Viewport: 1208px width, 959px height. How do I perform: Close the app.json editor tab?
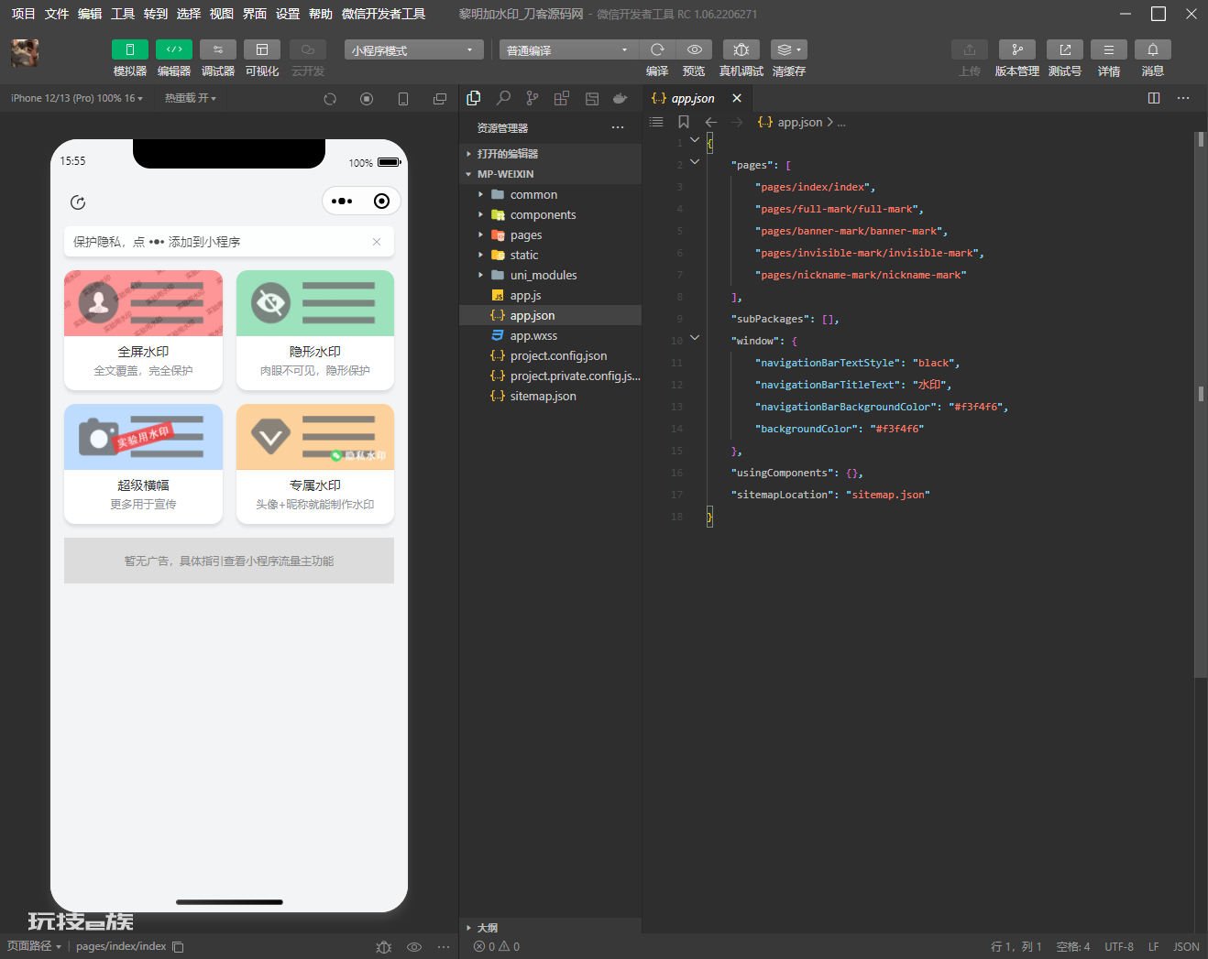(x=737, y=98)
